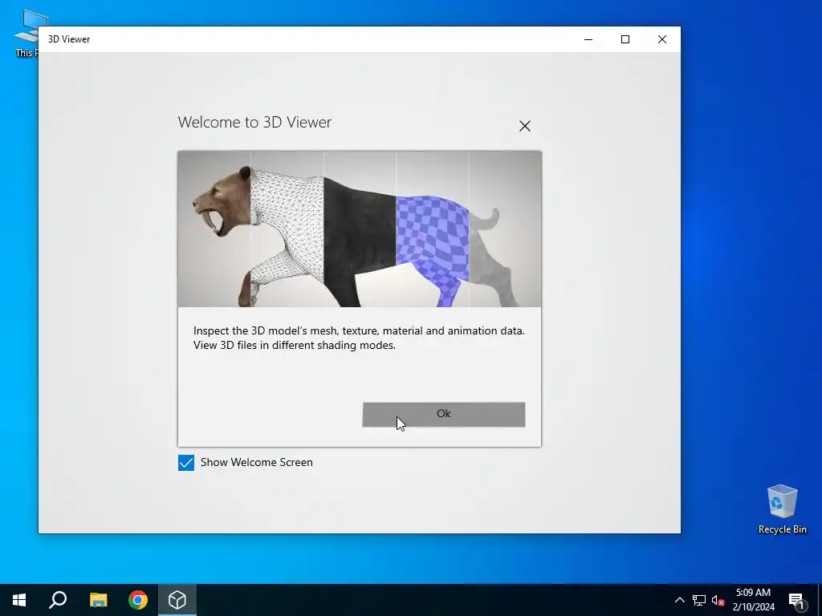Viewport: 822px width, 616px height.
Task: Select the 3D Viewer taskbar icon
Action: click(x=177, y=600)
